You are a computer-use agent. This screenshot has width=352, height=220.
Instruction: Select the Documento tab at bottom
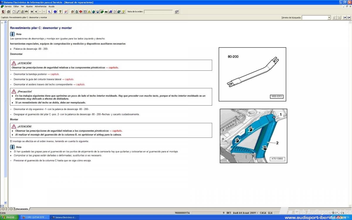pyautogui.click(x=22, y=209)
